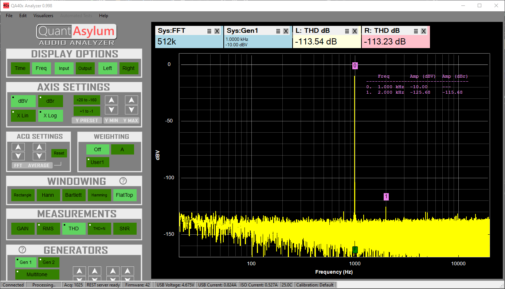Apply the +1 to -1 Y preset
The image size is (505, 289).
tap(87, 111)
